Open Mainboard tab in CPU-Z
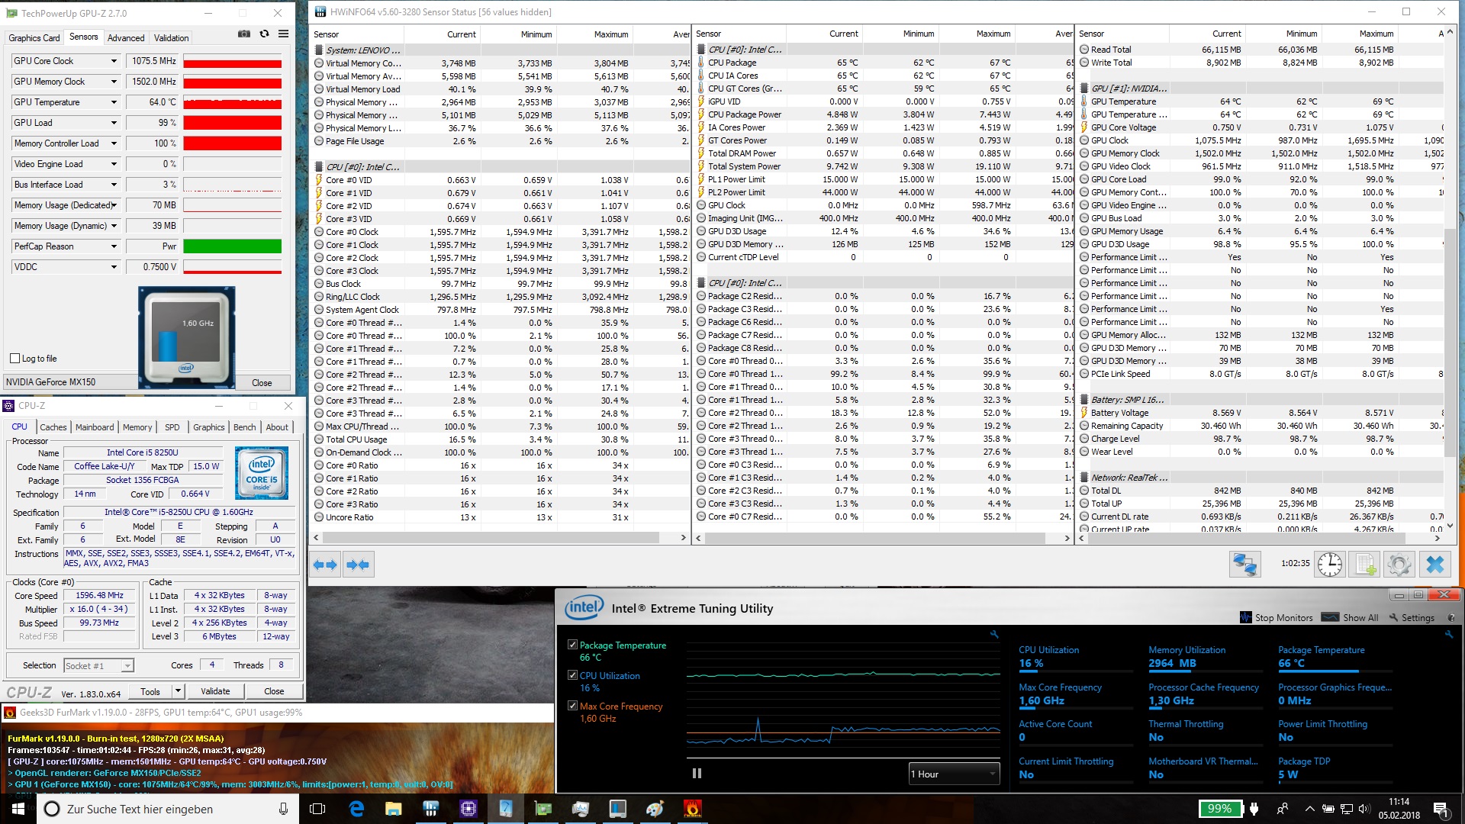 pos(95,427)
